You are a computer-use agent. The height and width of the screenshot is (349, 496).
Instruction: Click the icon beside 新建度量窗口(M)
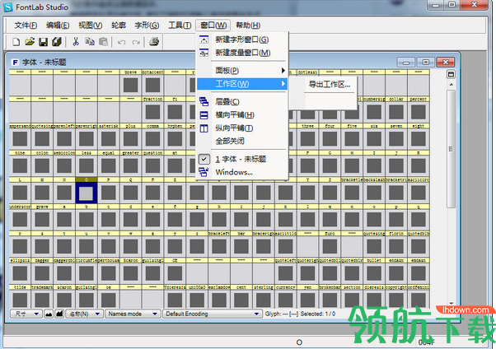204,53
